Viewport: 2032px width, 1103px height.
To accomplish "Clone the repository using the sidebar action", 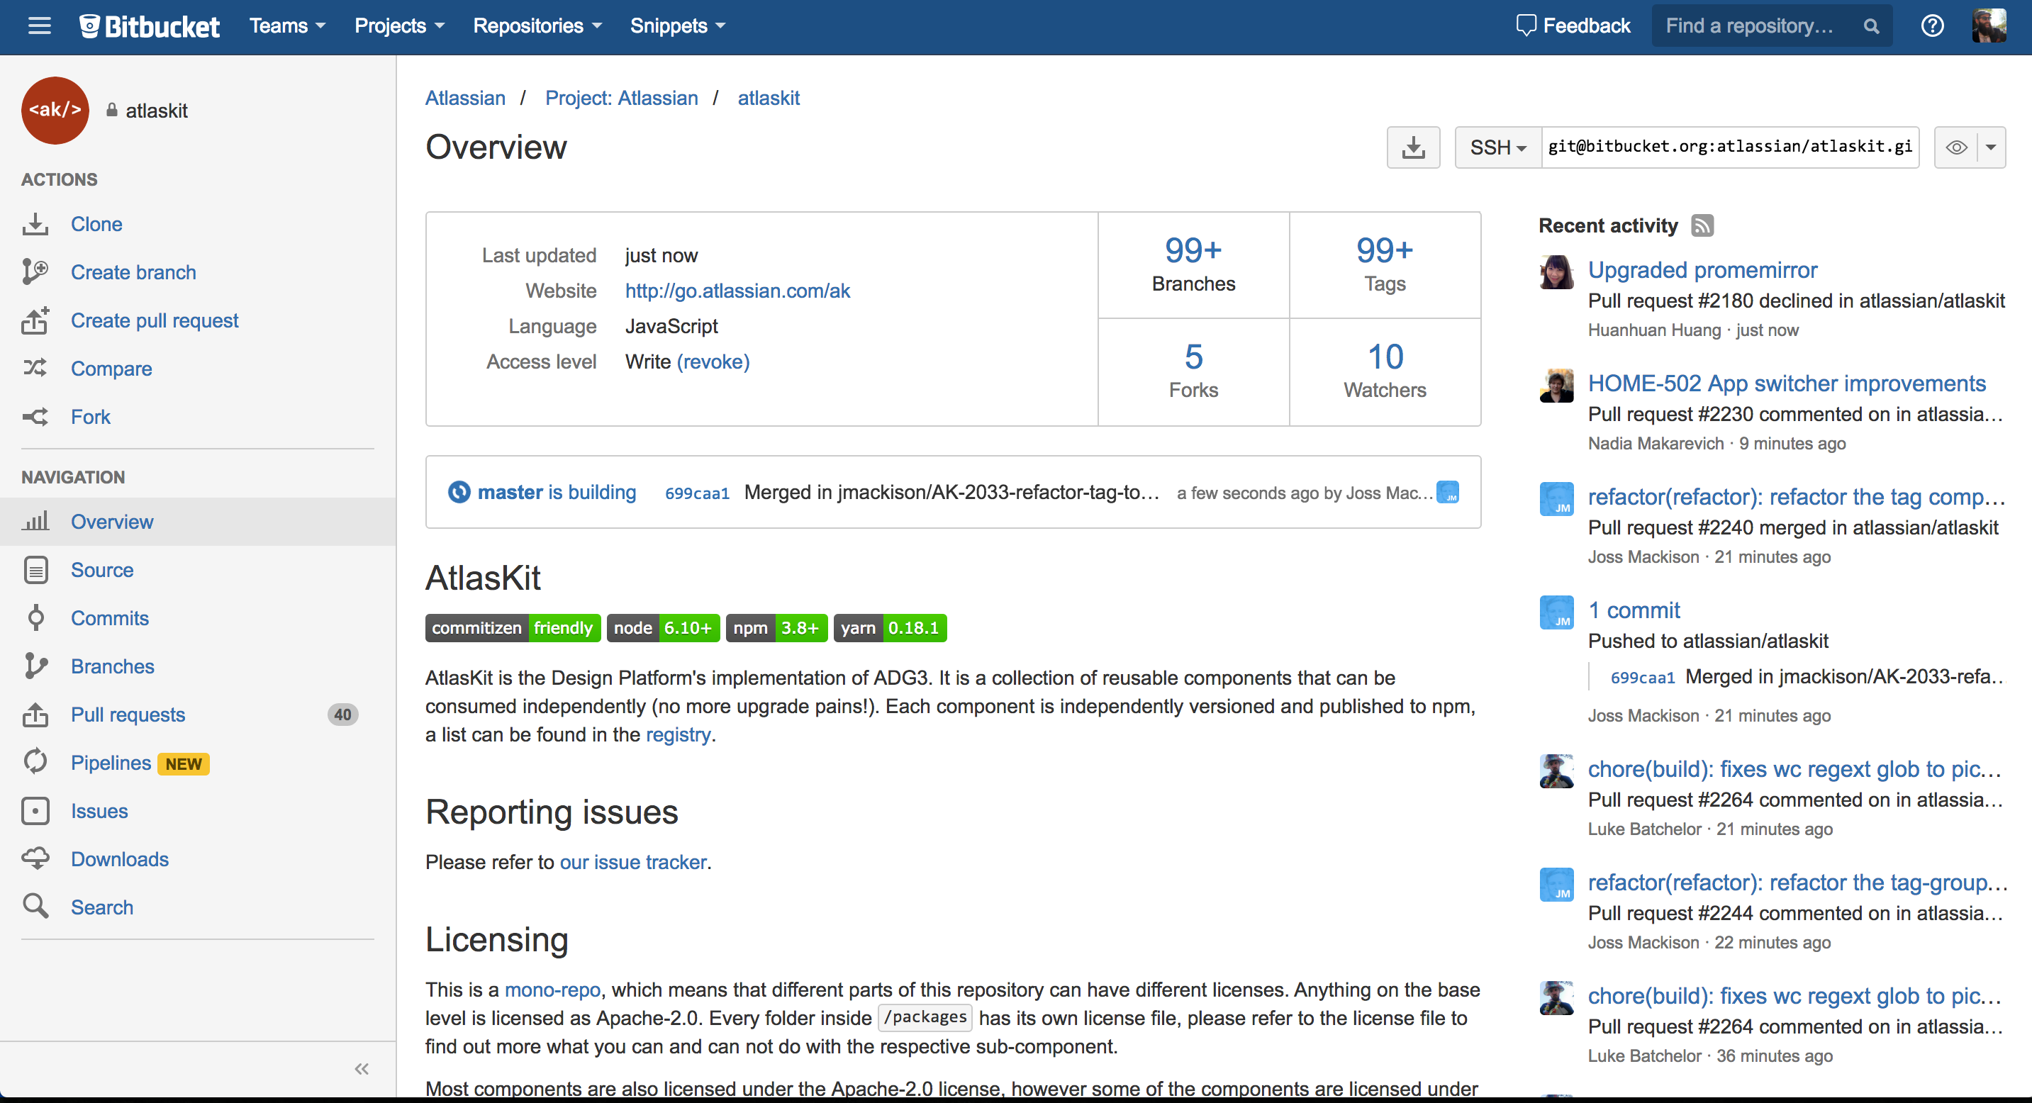I will tap(96, 224).
